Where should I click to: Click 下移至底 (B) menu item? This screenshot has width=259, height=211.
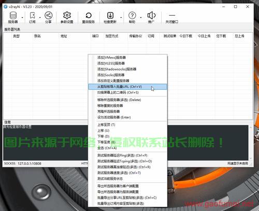(127, 142)
